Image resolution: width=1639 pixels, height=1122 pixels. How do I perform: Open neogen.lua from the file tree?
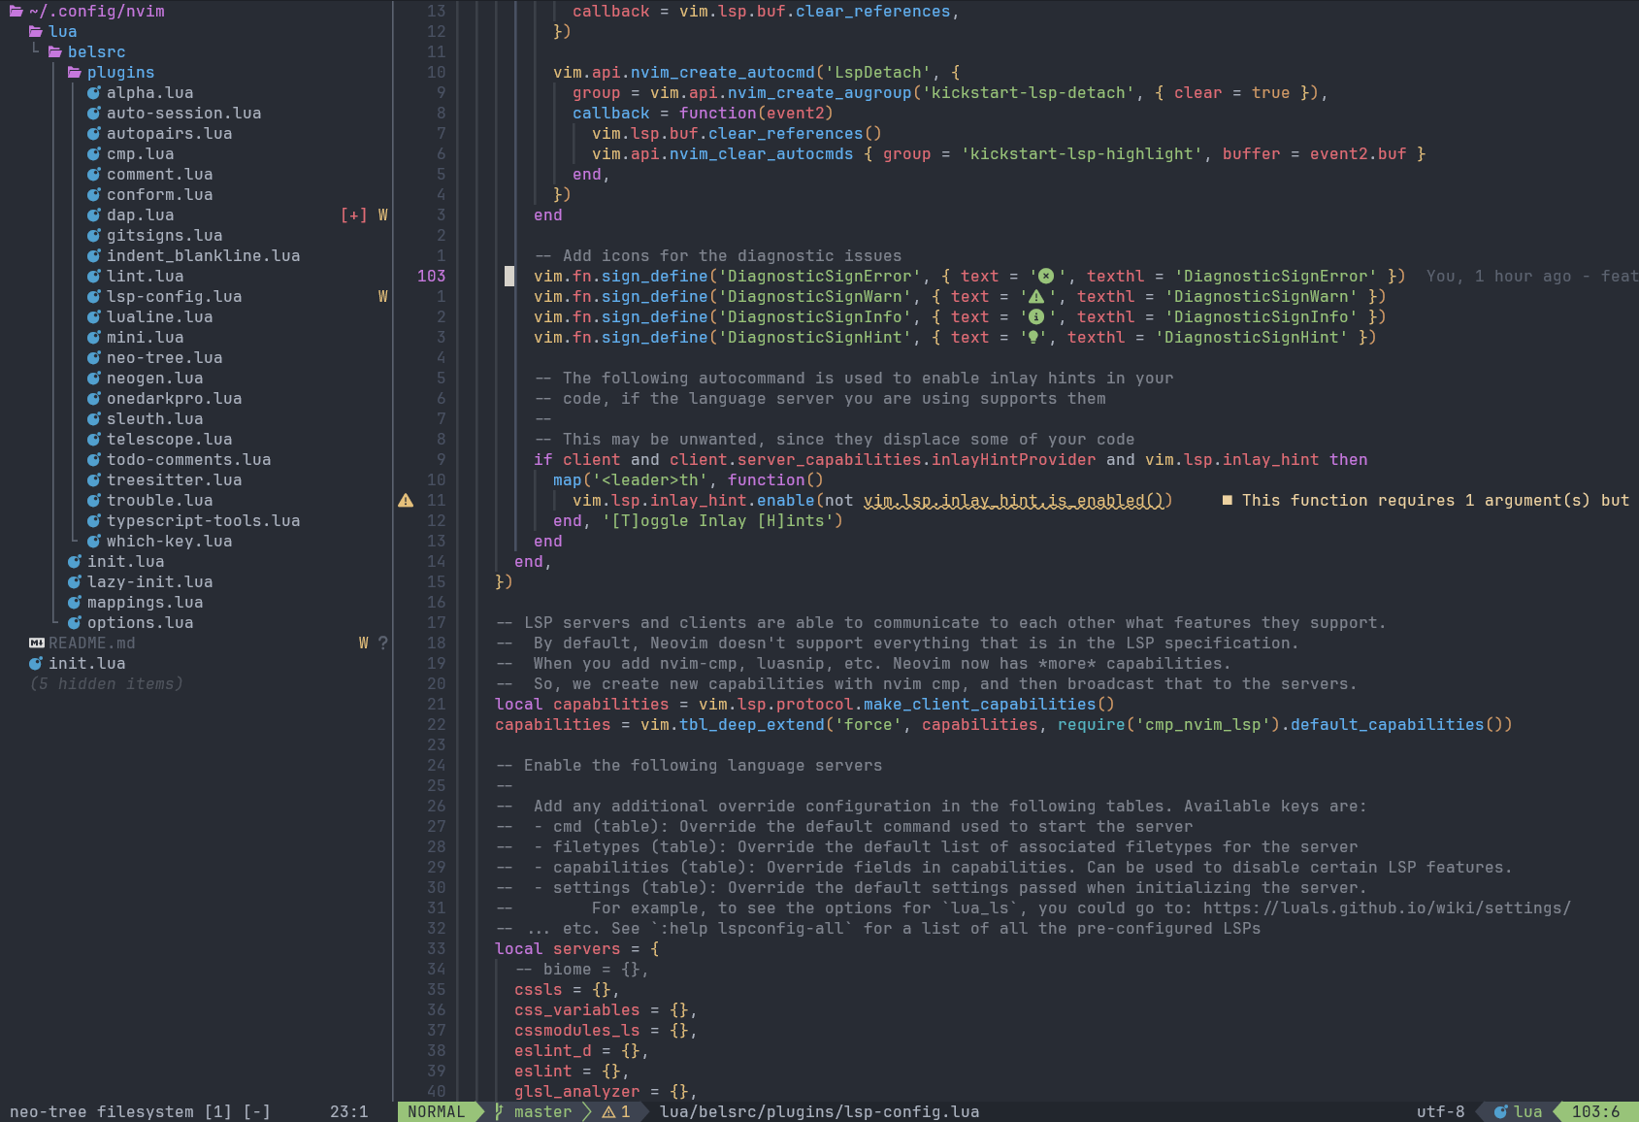155,379
